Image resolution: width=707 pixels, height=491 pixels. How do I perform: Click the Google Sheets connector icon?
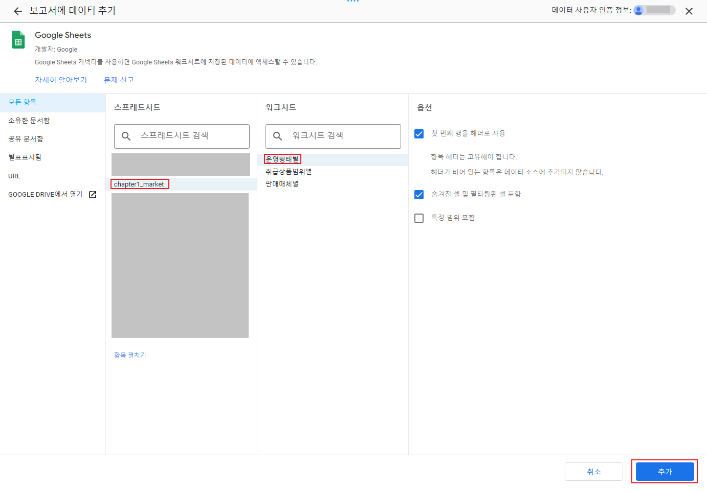click(x=18, y=40)
